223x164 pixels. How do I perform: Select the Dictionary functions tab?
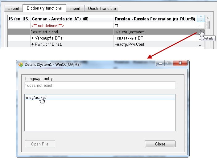coord(44,8)
